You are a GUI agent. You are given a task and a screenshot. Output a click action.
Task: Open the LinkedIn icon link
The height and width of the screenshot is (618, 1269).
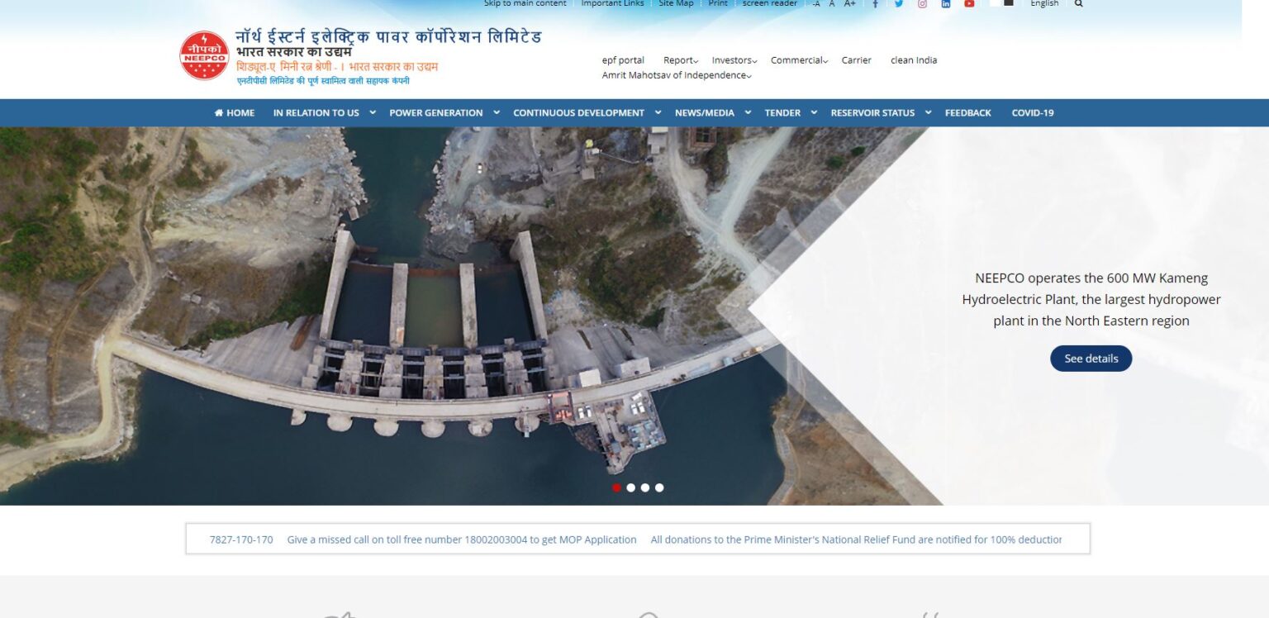click(x=946, y=4)
